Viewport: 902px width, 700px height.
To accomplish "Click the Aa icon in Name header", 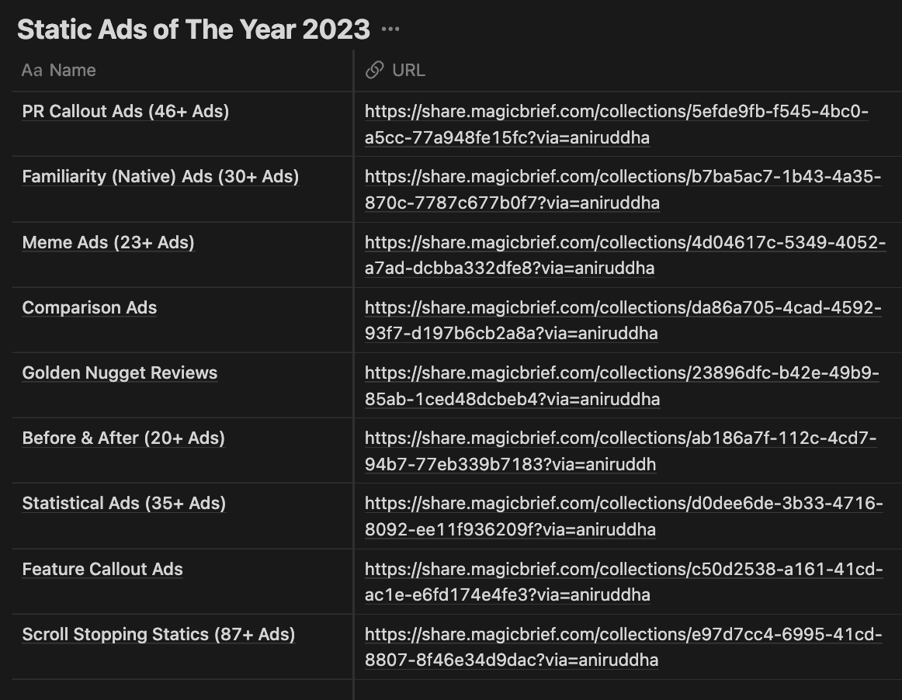I will [x=33, y=70].
